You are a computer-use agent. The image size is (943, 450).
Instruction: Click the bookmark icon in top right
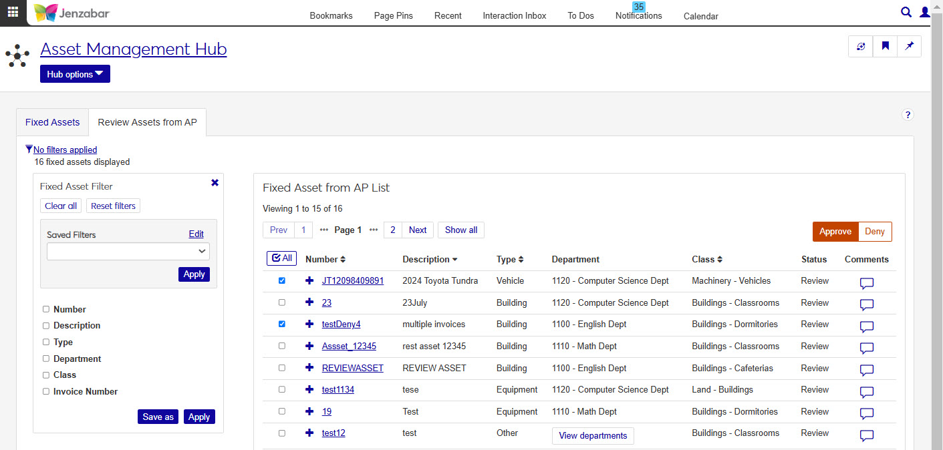click(885, 46)
